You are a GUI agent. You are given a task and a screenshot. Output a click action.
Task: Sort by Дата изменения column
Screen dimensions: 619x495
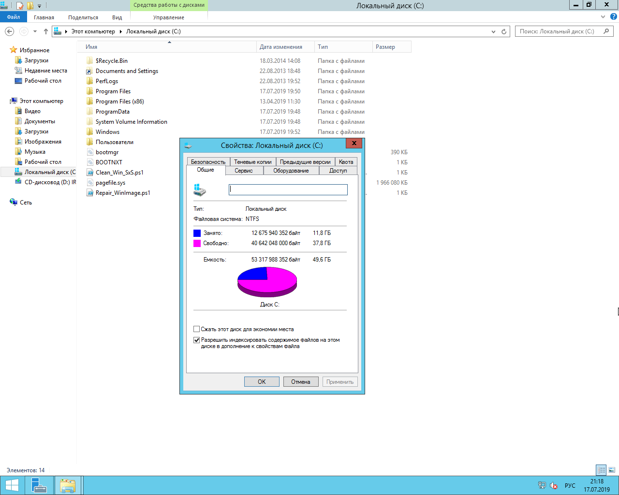pyautogui.click(x=285, y=47)
